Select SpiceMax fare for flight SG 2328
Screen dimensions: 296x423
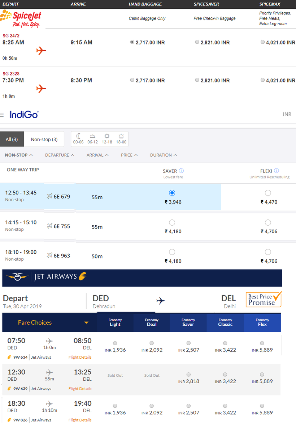262,80
